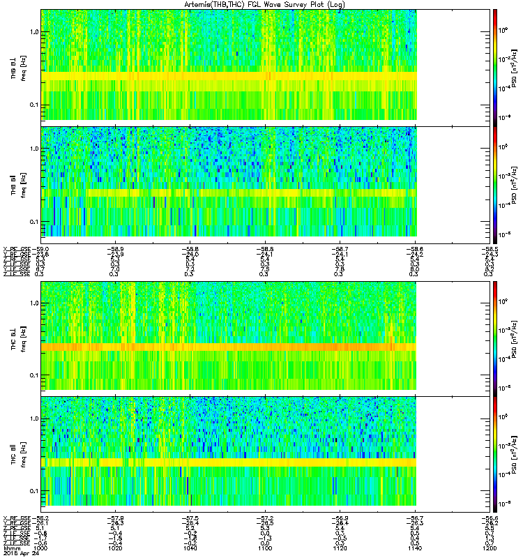Select the THB B-perpendicular spectrogram panel
This screenshot has height=558, width=523.
coord(266,68)
